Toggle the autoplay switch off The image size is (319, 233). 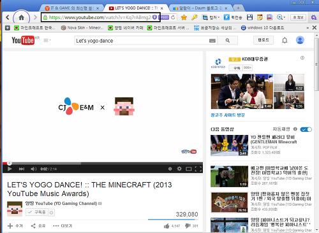click(x=306, y=129)
